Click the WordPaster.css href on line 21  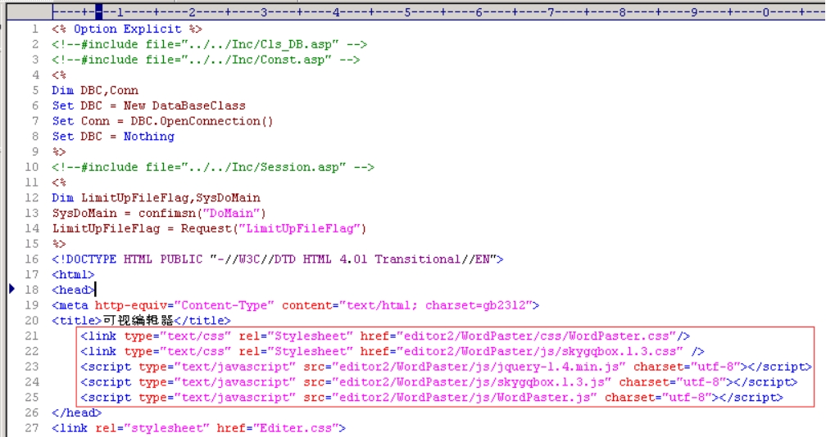pyautogui.click(x=537, y=336)
